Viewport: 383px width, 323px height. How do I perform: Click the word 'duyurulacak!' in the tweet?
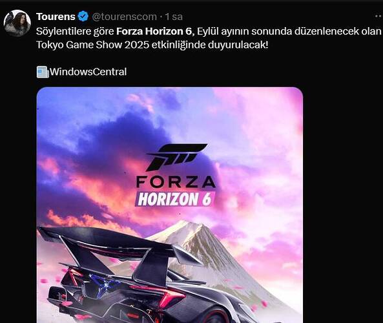tap(238, 45)
